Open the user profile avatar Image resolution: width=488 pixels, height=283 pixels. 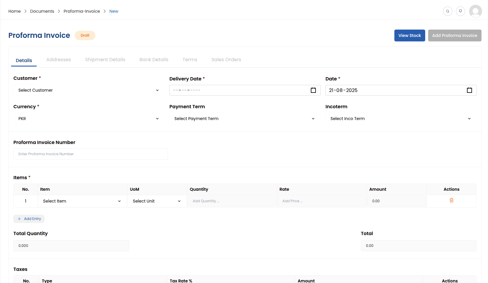(x=475, y=11)
